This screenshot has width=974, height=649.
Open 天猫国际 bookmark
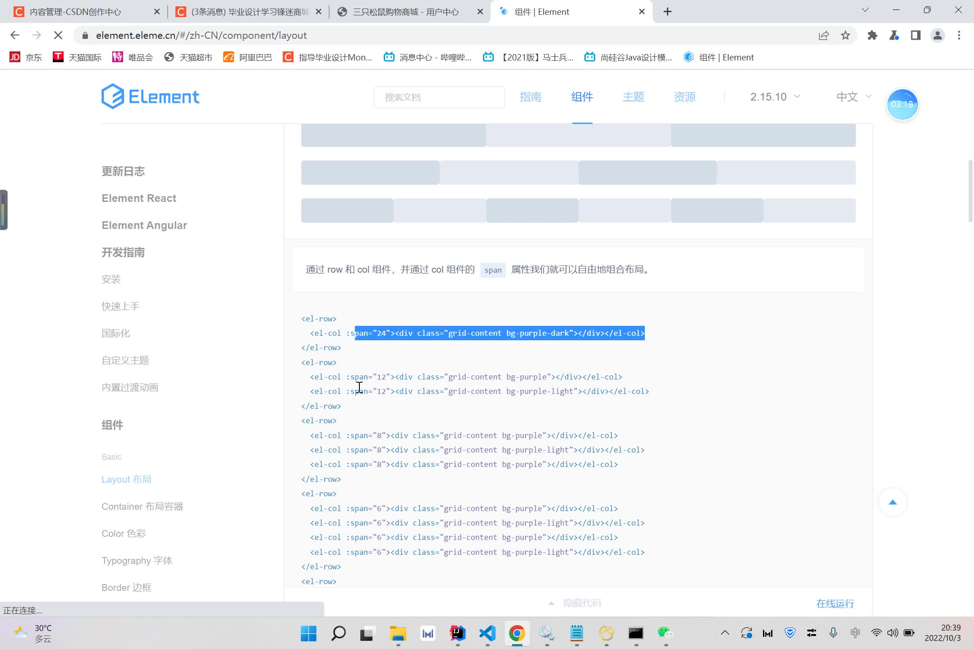[x=77, y=57]
